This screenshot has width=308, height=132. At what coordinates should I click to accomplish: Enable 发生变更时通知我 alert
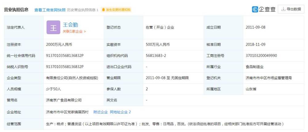[116, 10]
